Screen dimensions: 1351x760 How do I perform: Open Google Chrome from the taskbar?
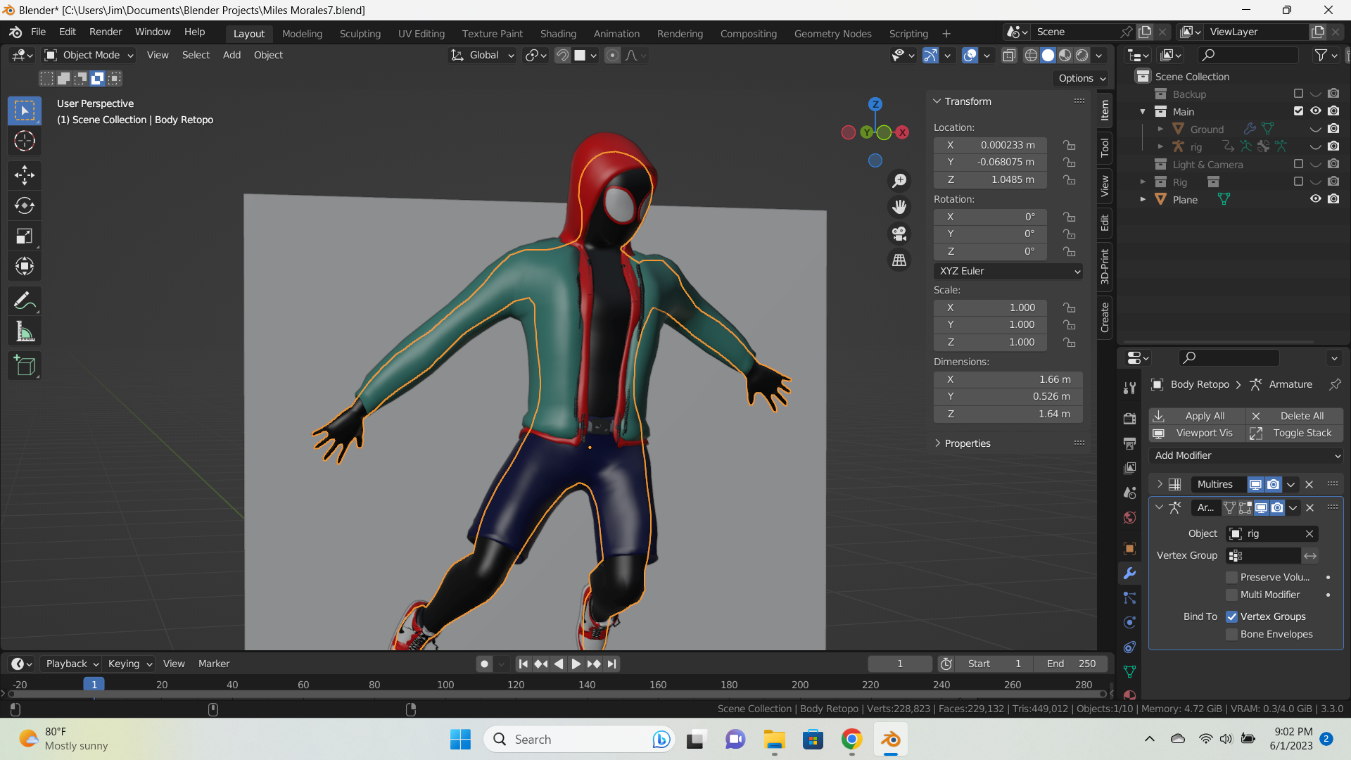tap(851, 740)
